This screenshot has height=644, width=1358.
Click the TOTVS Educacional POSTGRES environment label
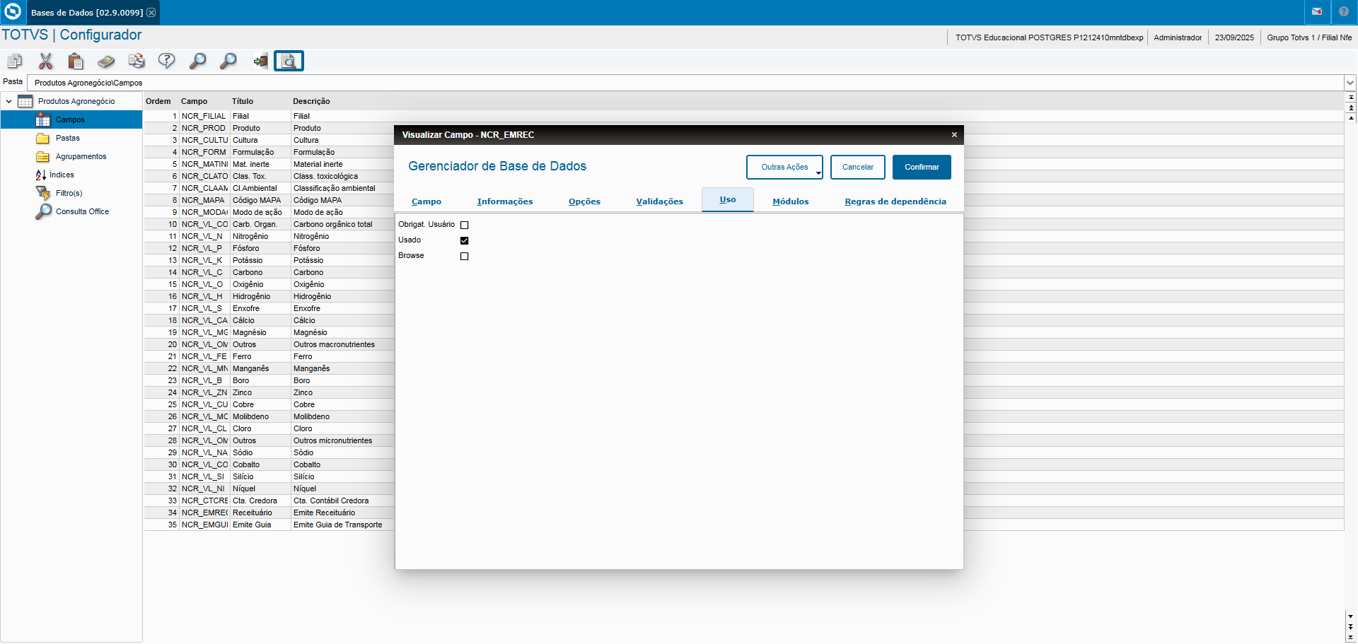1049,37
